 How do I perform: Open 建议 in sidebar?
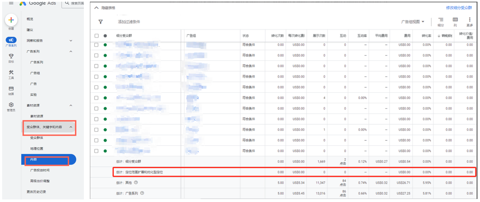30,30
